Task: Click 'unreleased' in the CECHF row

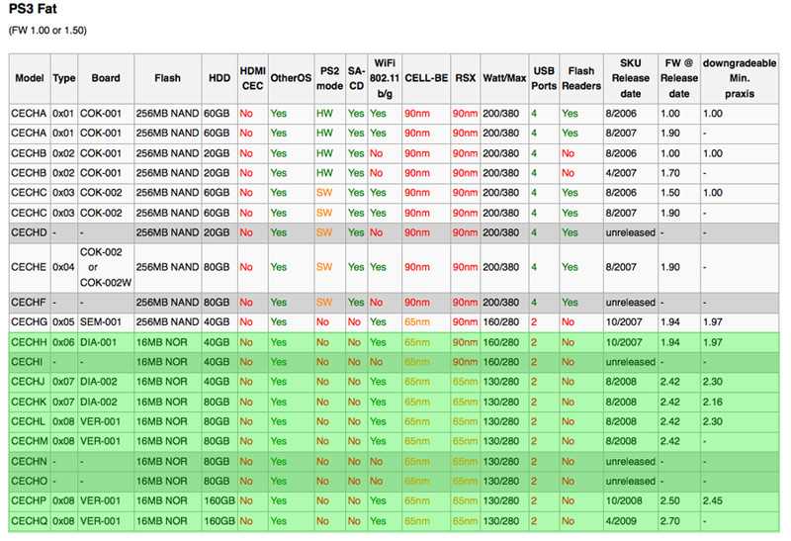Action: (631, 303)
